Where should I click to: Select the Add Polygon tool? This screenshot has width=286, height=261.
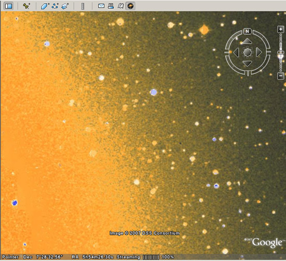45,6
